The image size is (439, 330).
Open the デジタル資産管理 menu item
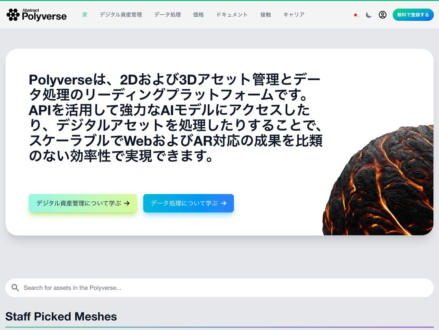[121, 15]
